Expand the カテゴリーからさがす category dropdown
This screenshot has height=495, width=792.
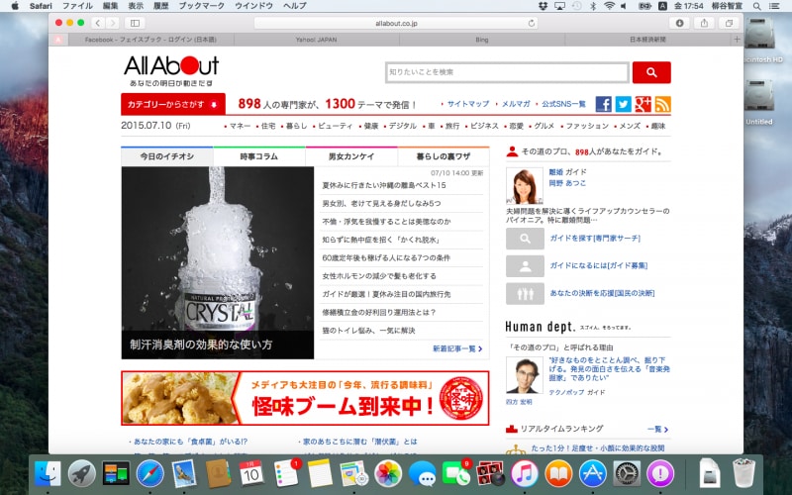173,105
